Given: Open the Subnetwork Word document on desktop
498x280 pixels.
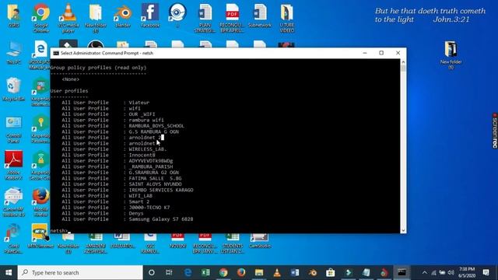Looking at the screenshot, I should point(260,16).
